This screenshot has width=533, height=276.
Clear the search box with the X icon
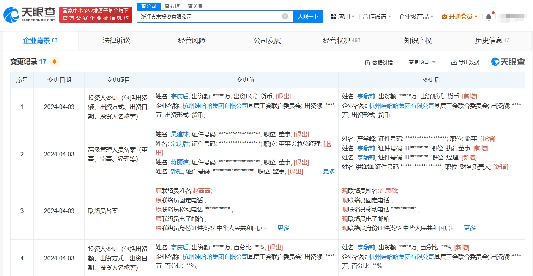[x=285, y=16]
